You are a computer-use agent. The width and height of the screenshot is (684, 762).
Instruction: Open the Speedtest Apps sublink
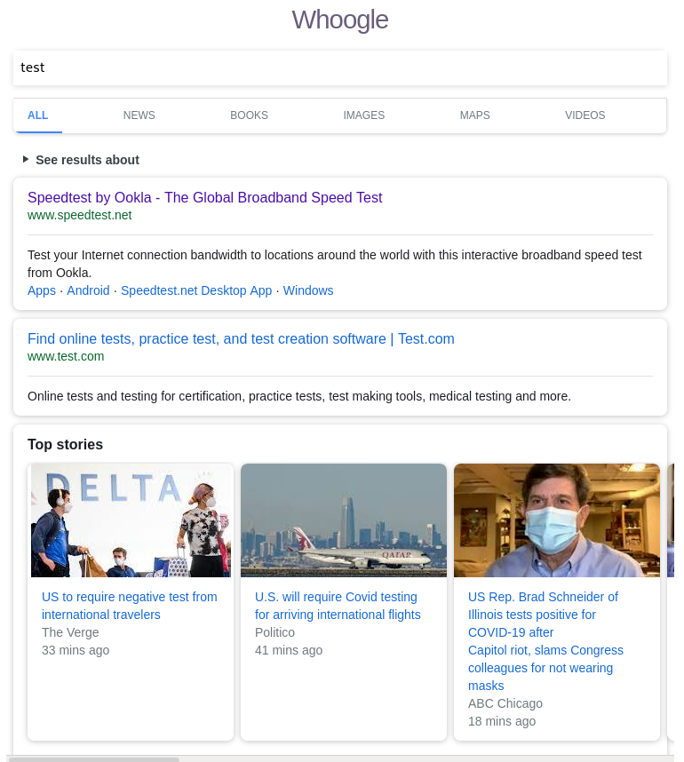(42, 290)
